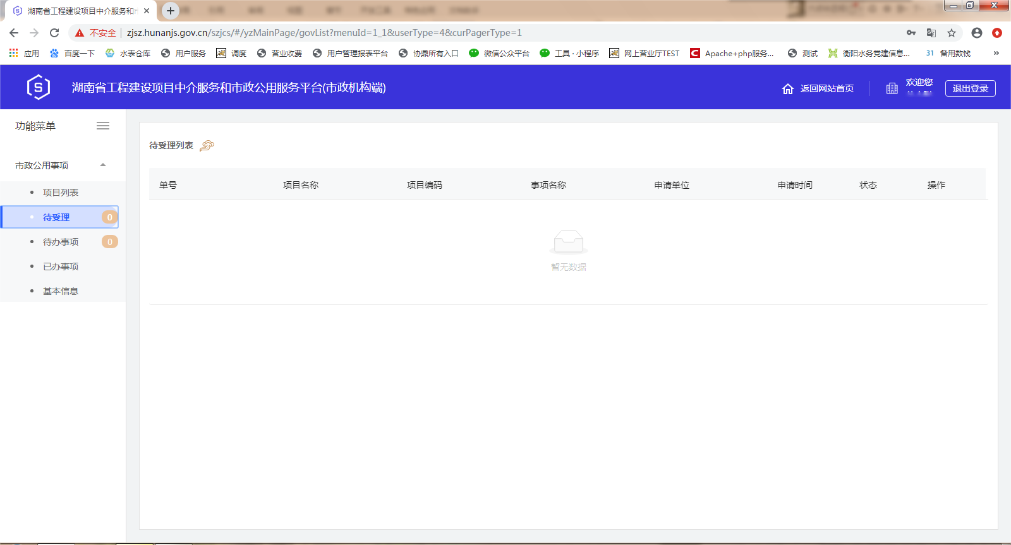Expand the bookmarks bar overflow chevron
Viewport: 1011px width, 545px height.
pos(996,53)
